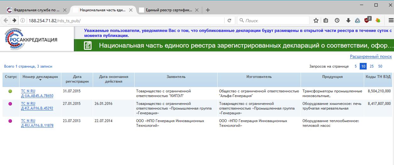This screenshot has height=165, width=394.
Task: Click the code 8,504,210,000
Action: tap(379, 91)
